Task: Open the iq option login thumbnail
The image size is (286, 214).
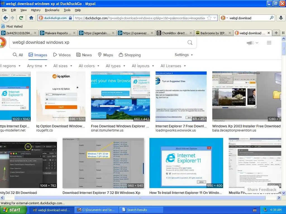Action: click(61, 96)
